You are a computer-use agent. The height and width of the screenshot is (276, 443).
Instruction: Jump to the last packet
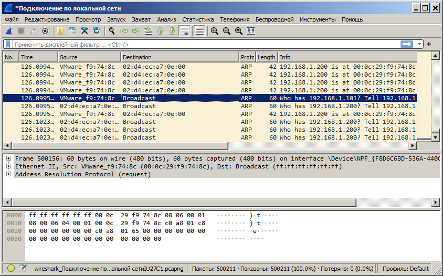(x=172, y=31)
